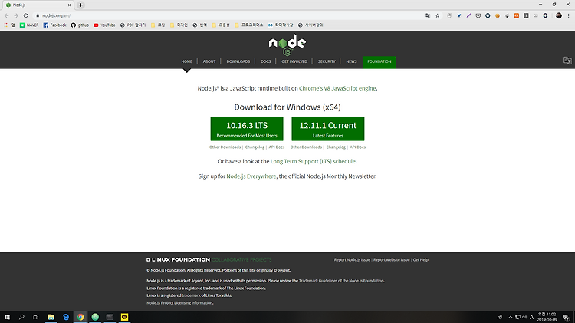
Task: Go forward to the next page
Action: (x=16, y=15)
